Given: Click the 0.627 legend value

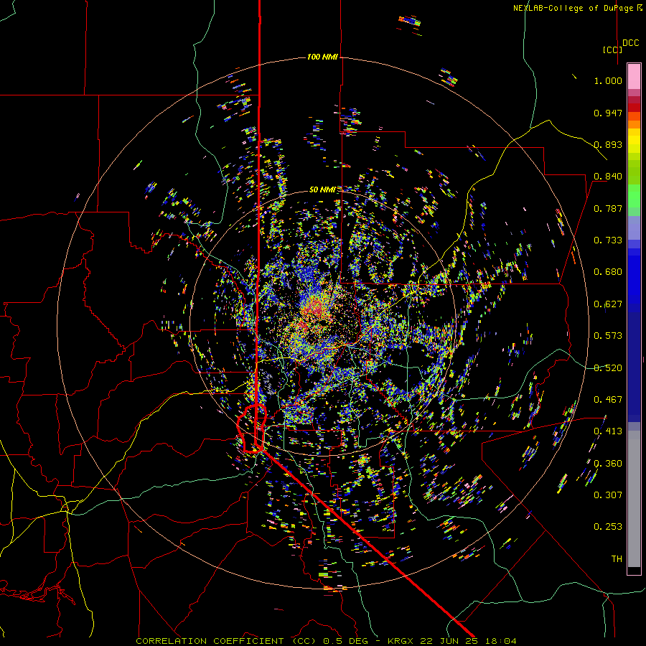Looking at the screenshot, I should pyautogui.click(x=608, y=304).
